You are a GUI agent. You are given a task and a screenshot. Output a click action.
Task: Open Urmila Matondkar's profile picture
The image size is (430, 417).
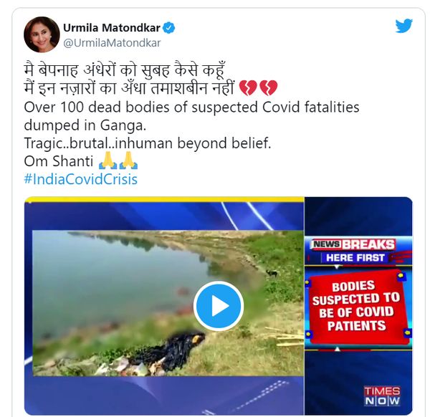pyautogui.click(x=42, y=34)
